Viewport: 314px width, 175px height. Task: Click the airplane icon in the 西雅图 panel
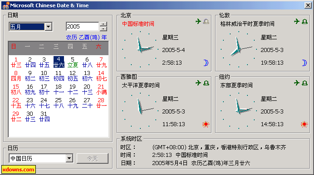tap(198, 83)
